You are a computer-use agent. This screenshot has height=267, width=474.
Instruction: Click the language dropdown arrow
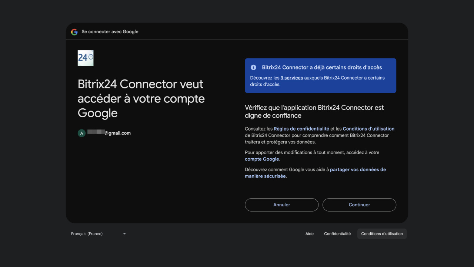point(124,234)
